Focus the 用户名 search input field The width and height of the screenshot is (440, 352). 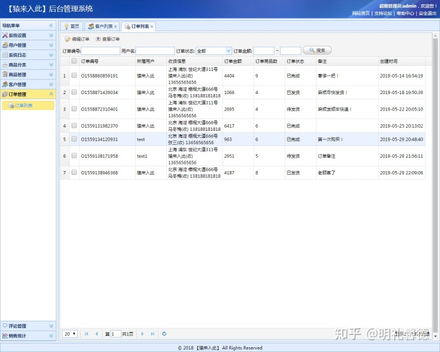(x=155, y=51)
